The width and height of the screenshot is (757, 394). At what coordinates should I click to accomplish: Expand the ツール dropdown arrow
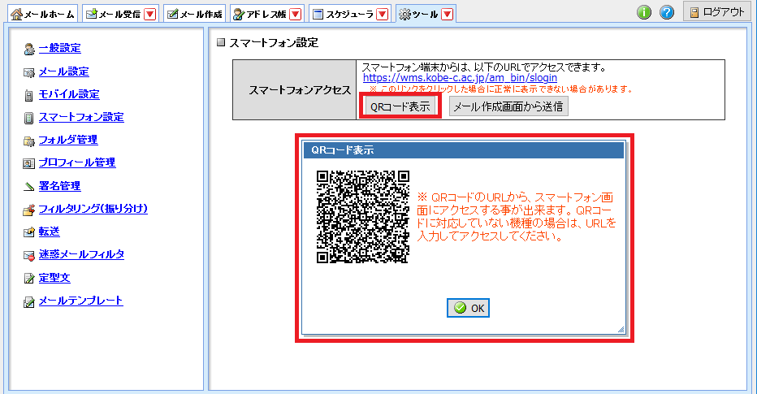tap(448, 14)
